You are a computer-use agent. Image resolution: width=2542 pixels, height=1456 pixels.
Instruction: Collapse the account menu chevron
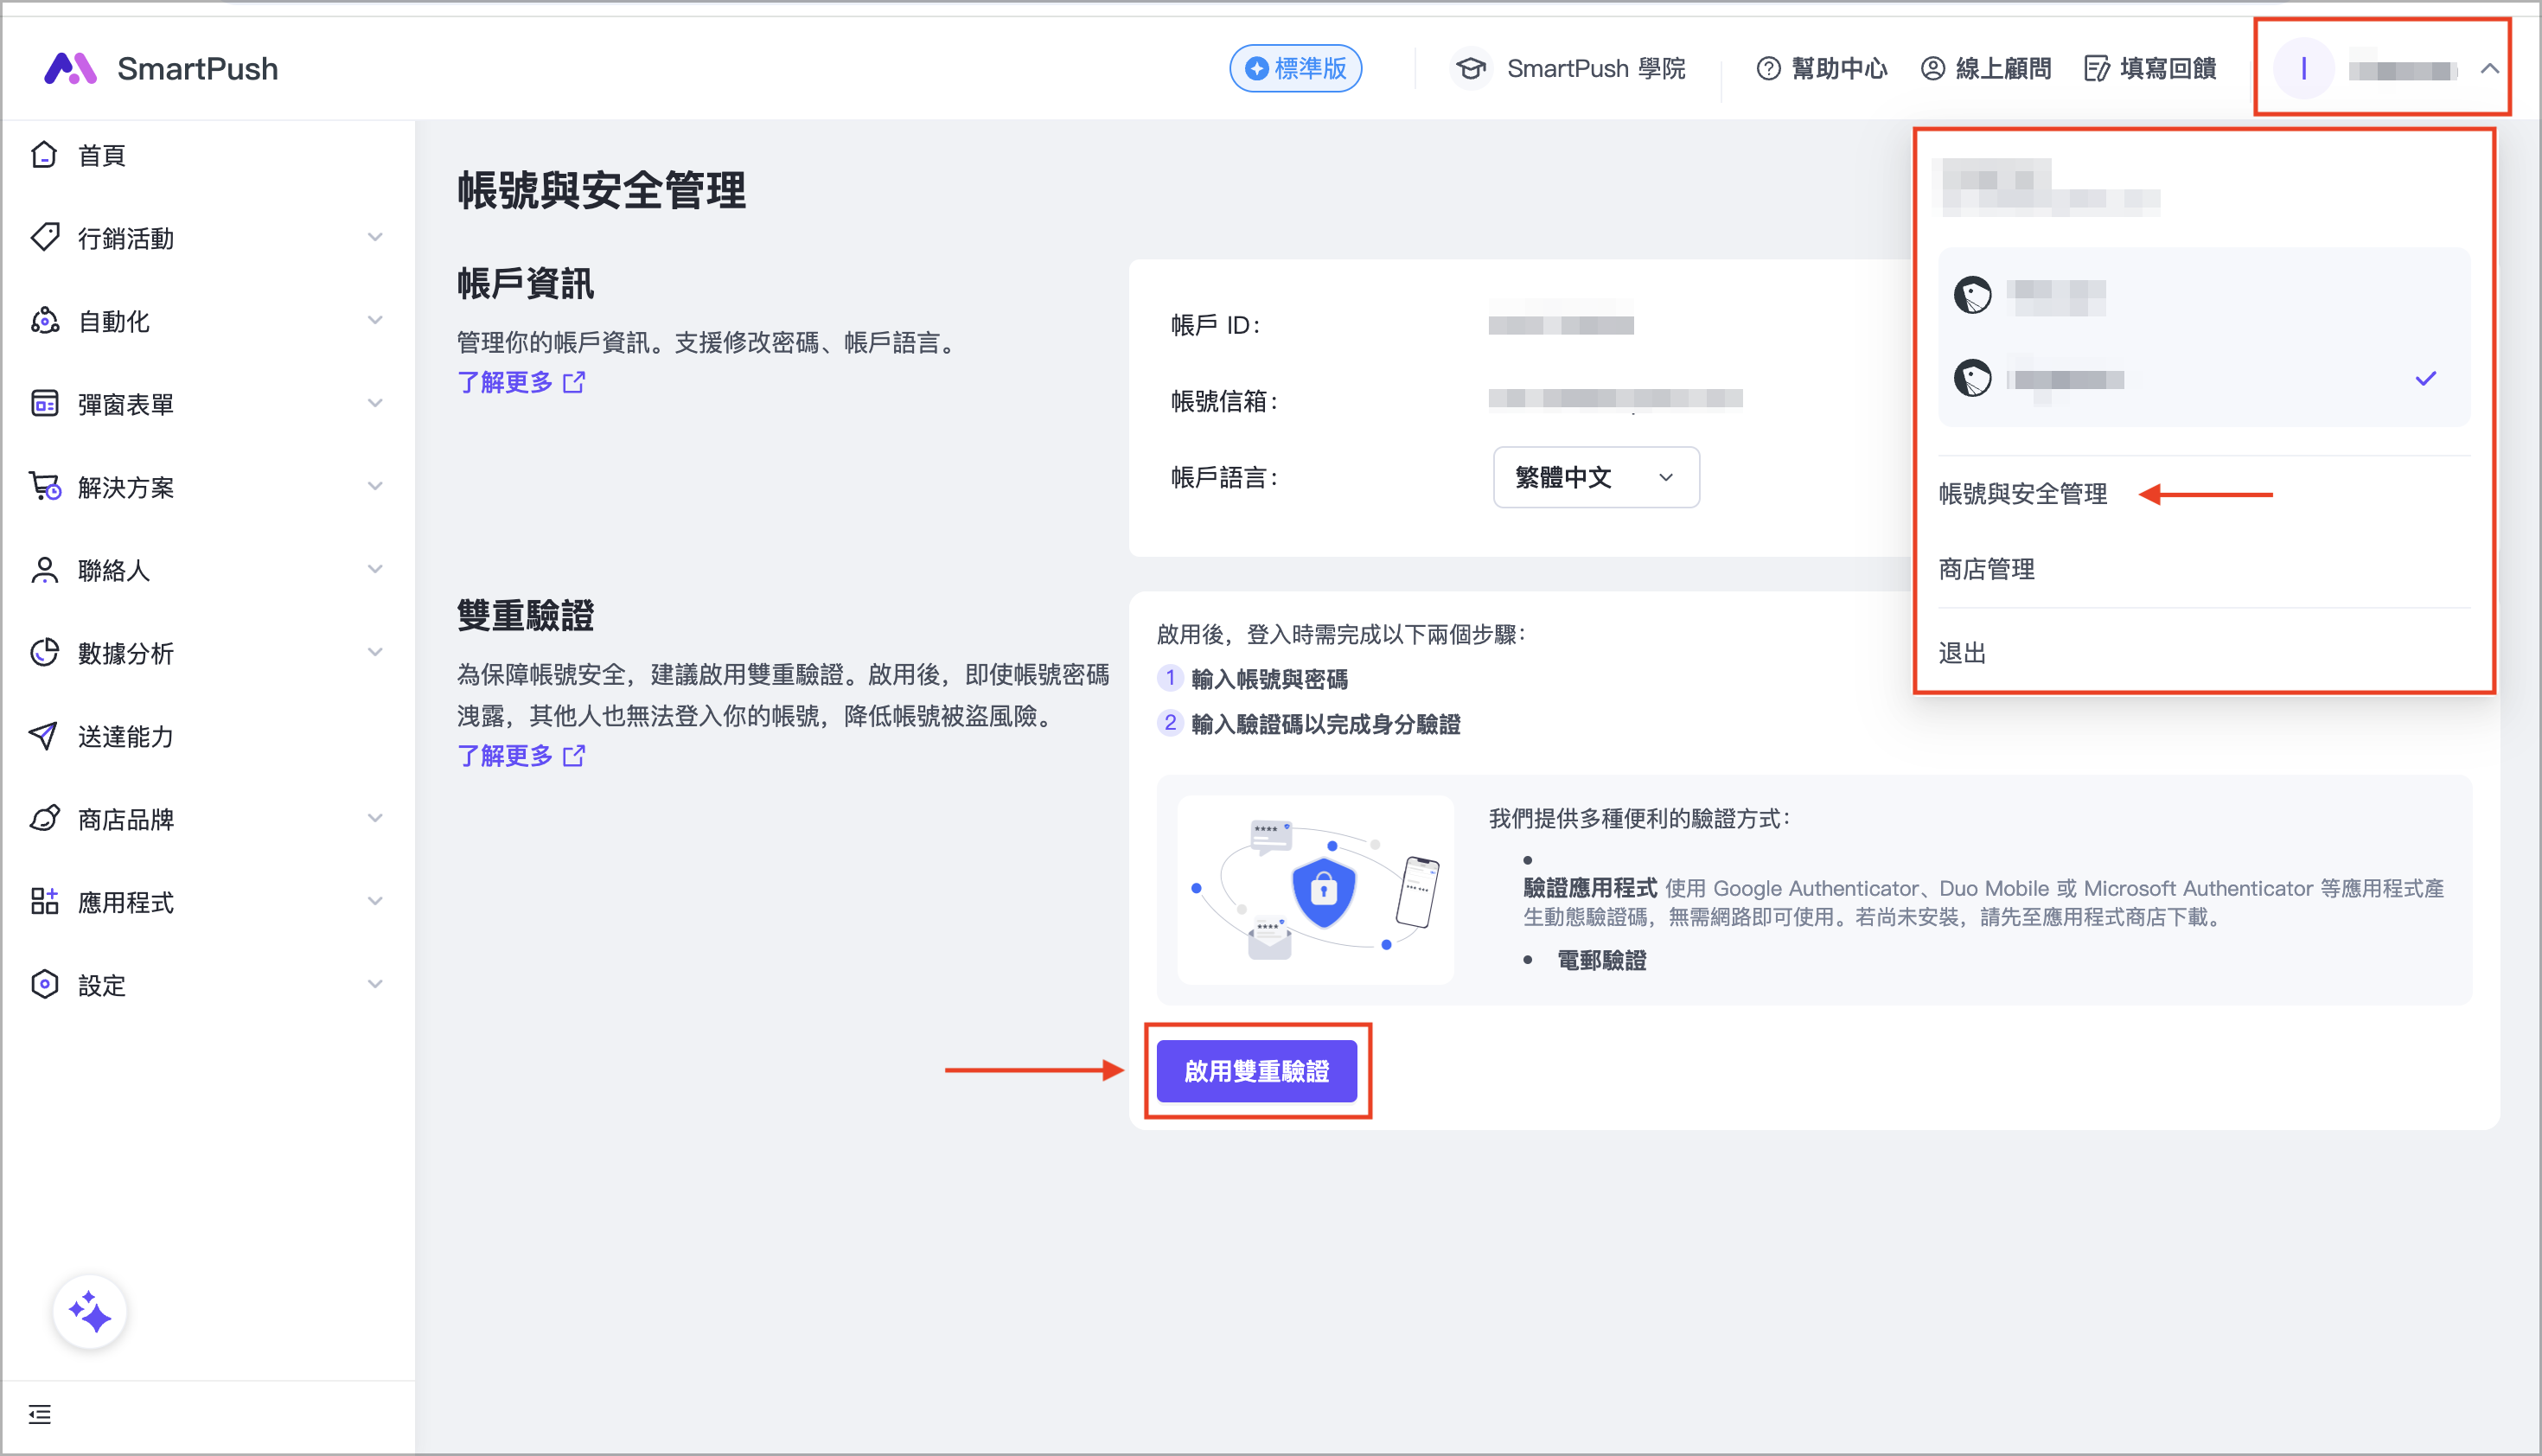click(x=2489, y=69)
